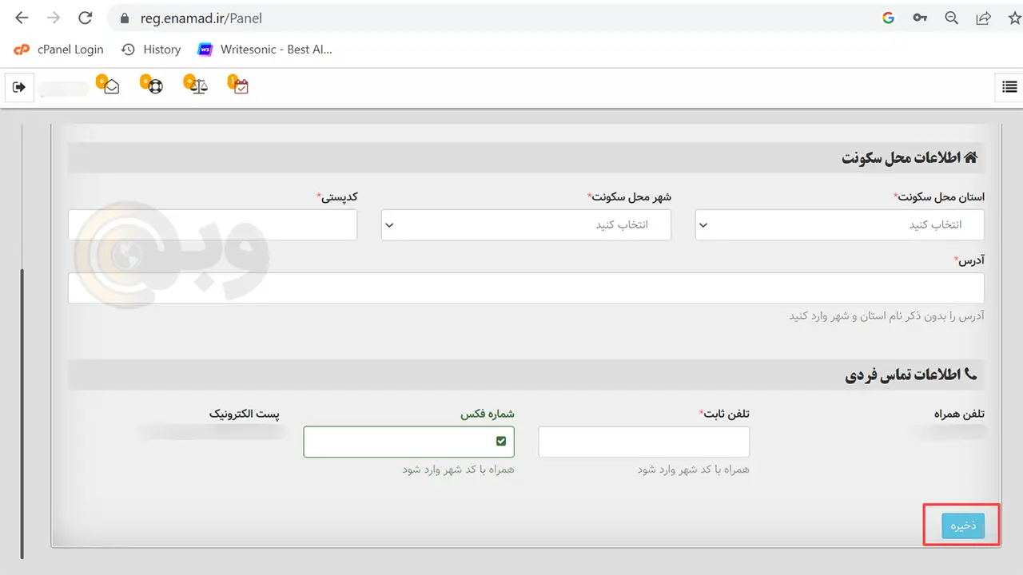Open the calendar tasks icon
This screenshot has width=1023, height=575.
point(241,86)
